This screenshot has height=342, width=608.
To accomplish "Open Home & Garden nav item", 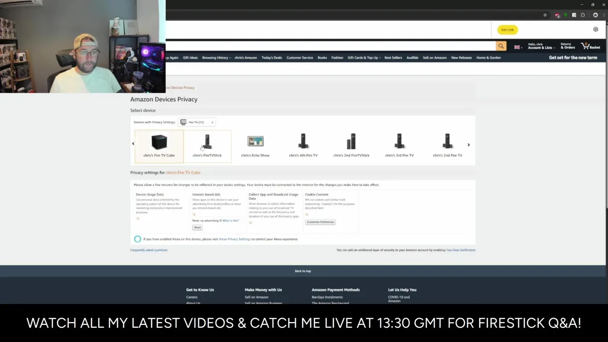I will [x=489, y=58].
